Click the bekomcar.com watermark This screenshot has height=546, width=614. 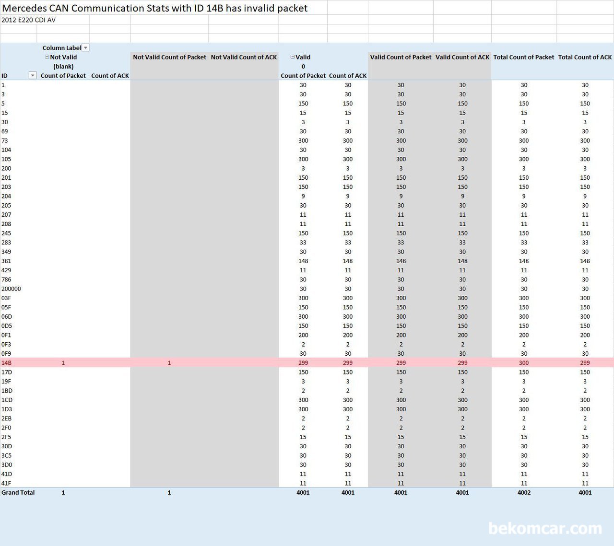[545, 528]
